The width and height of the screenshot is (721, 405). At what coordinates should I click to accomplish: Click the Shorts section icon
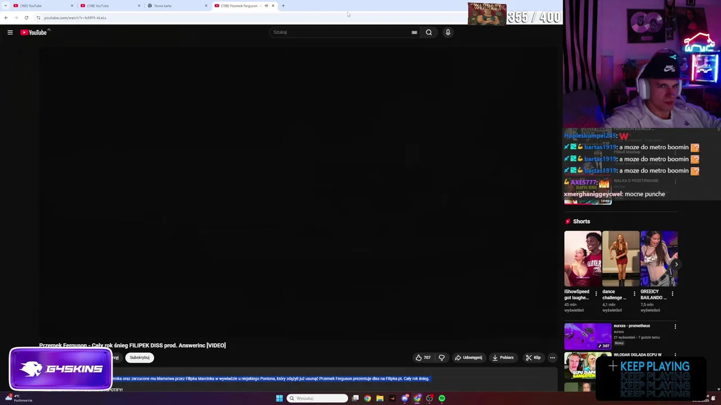[x=568, y=222]
